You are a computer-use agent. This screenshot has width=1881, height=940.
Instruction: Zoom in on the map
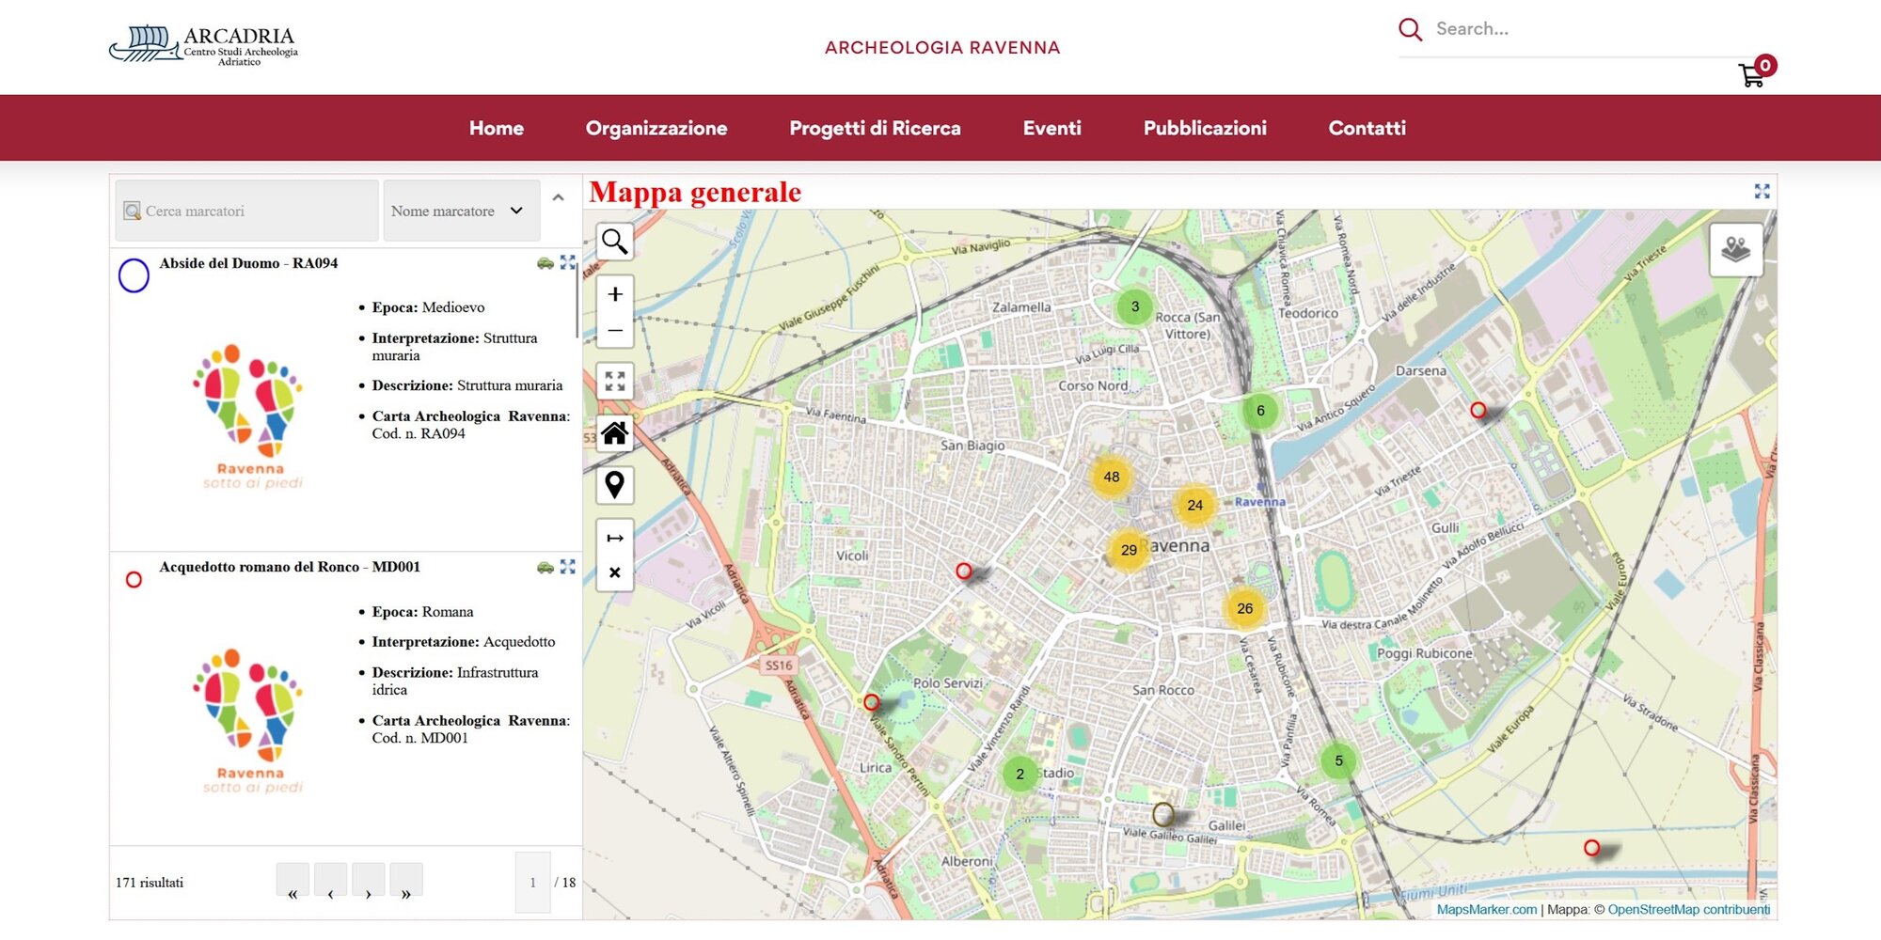tap(614, 294)
